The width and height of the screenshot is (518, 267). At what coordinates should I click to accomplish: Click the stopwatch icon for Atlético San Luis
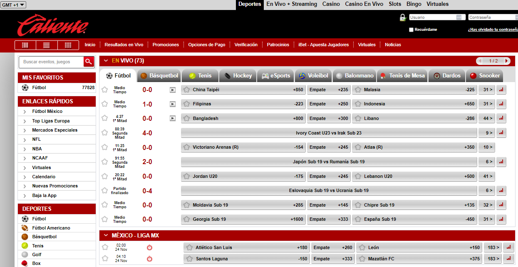pyautogui.click(x=149, y=247)
